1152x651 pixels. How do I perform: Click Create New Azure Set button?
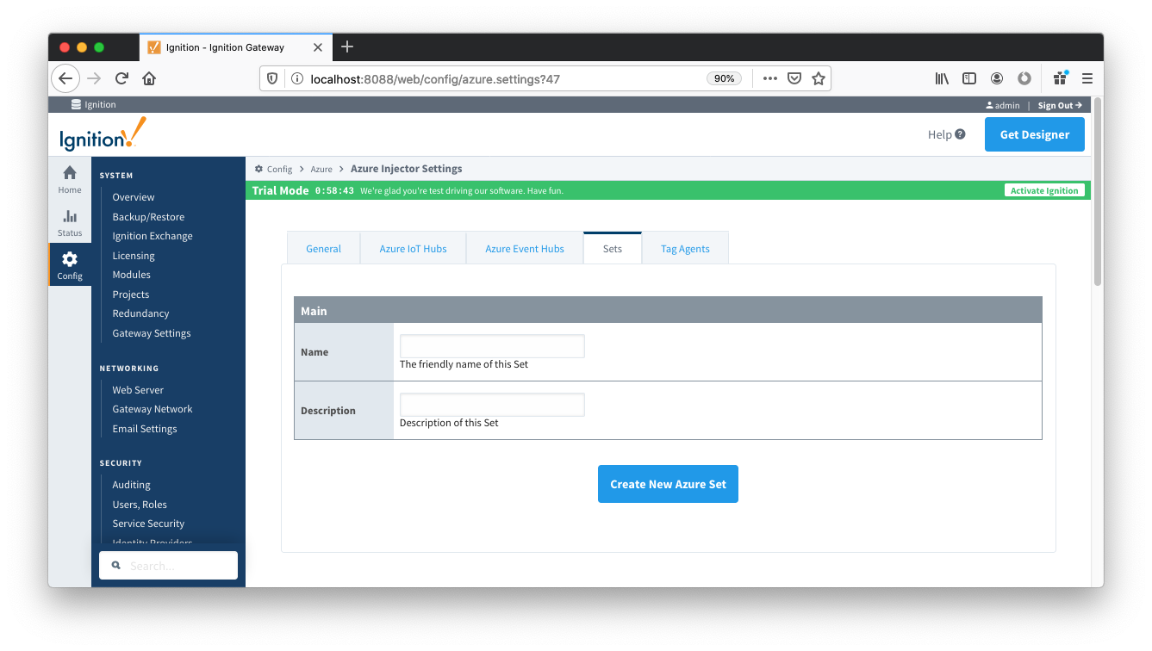coord(668,484)
